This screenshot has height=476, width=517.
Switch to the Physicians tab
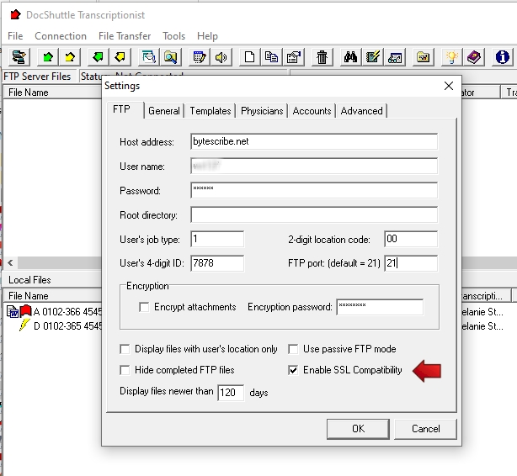pyautogui.click(x=262, y=111)
